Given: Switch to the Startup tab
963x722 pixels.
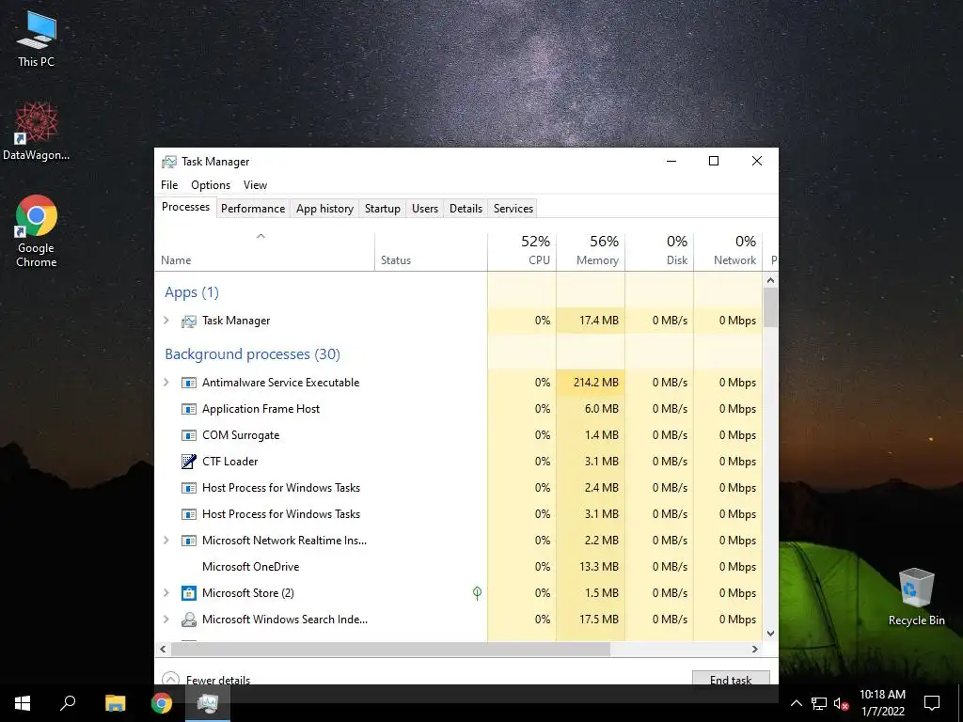Looking at the screenshot, I should 383,209.
